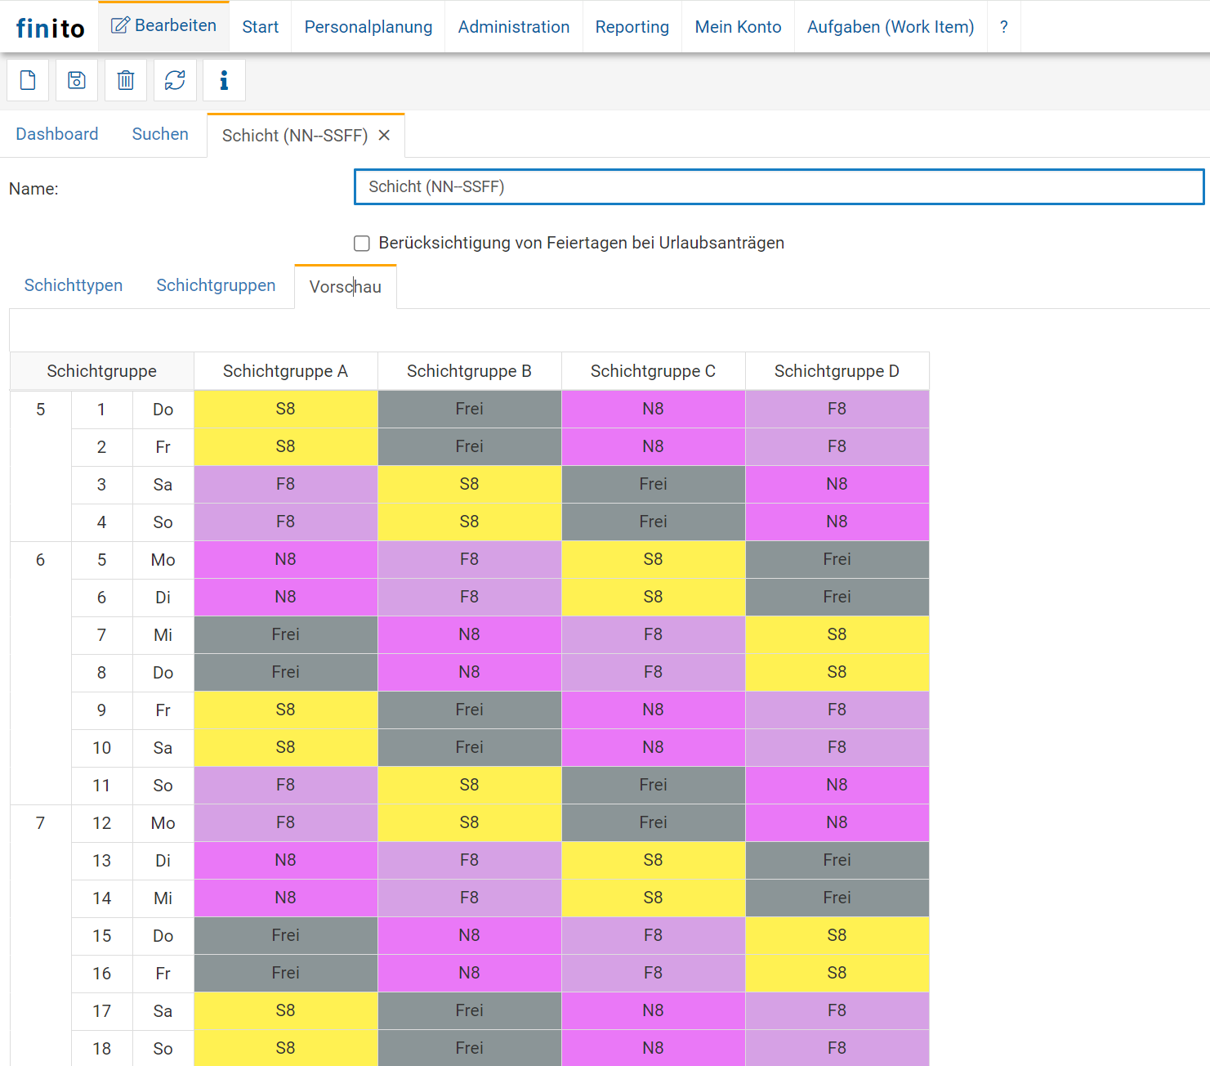Click the finito logo
This screenshot has width=1210, height=1066.
[x=50, y=29]
